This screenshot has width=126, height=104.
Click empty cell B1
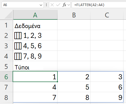tap(74, 25)
